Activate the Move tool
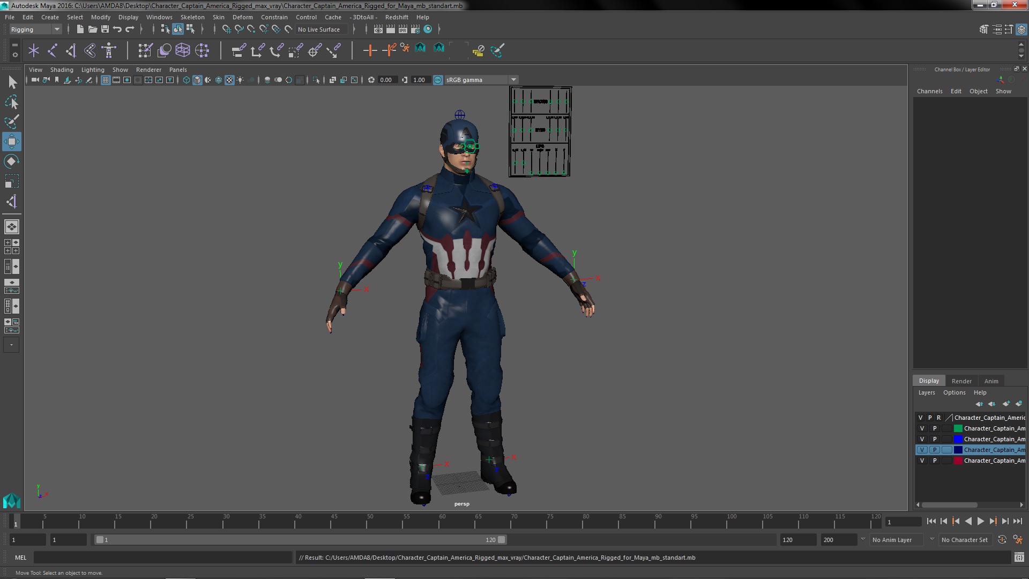 (12, 142)
